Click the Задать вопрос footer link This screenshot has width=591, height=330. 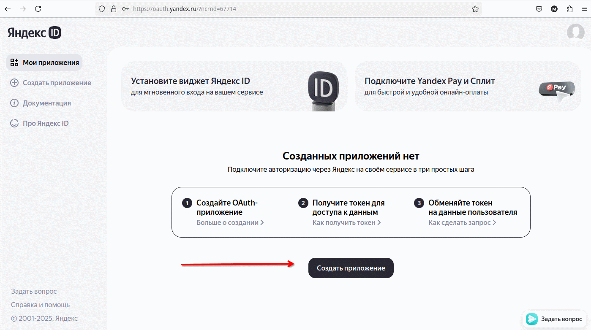click(34, 291)
